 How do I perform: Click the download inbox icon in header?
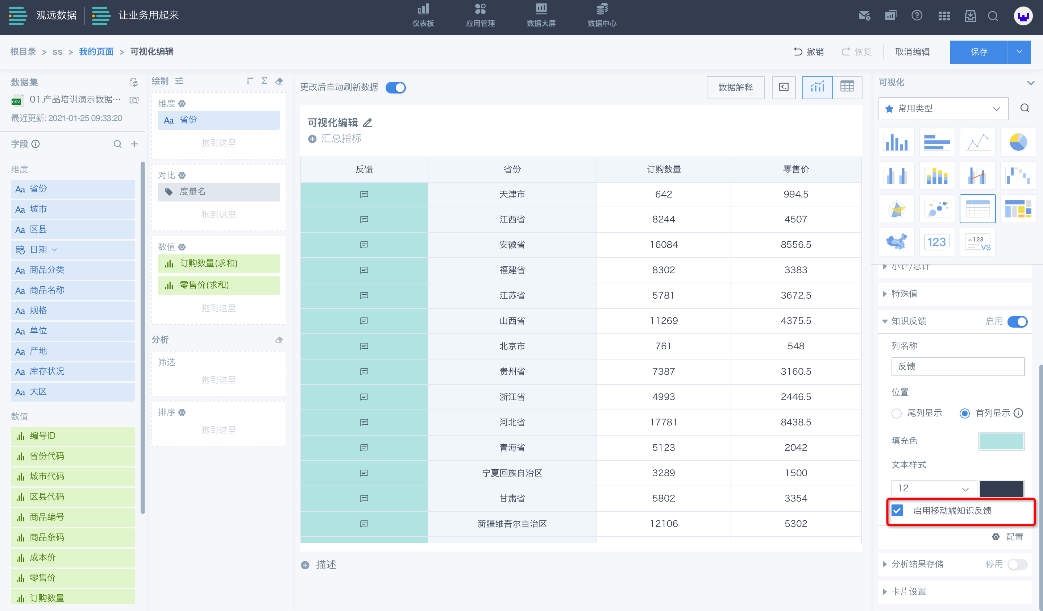(x=970, y=16)
